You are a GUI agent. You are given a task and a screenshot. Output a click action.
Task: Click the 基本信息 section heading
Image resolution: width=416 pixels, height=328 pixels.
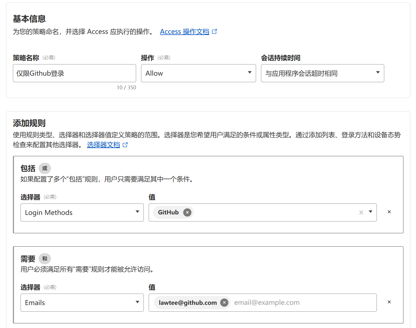[x=29, y=19]
